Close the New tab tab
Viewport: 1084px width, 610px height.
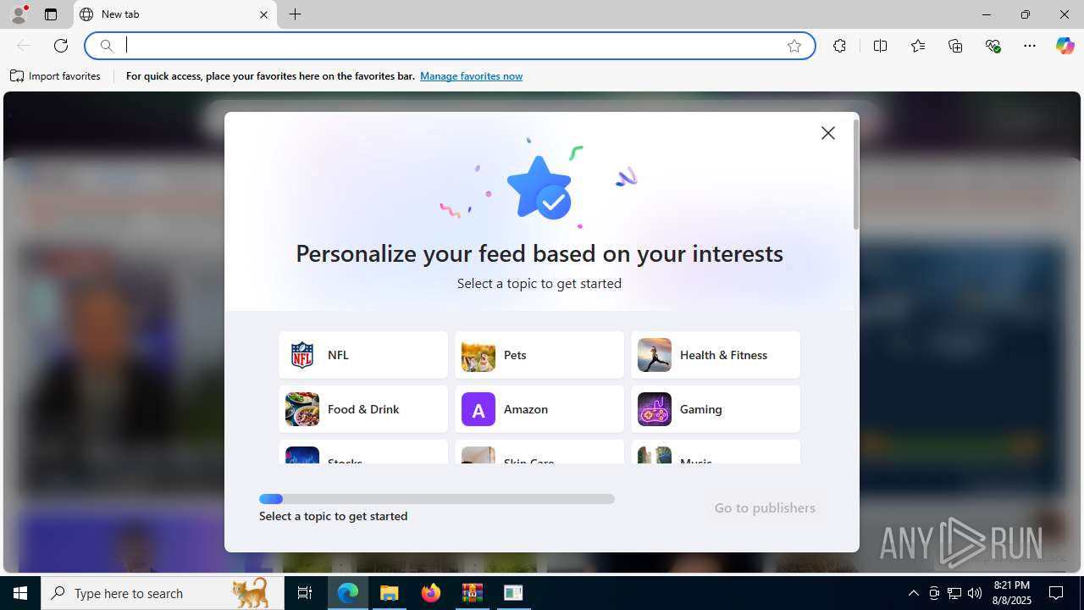(263, 14)
